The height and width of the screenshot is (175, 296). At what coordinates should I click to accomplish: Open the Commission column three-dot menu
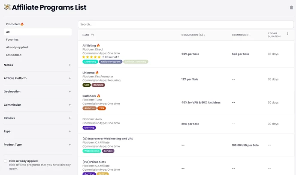tap(250, 35)
